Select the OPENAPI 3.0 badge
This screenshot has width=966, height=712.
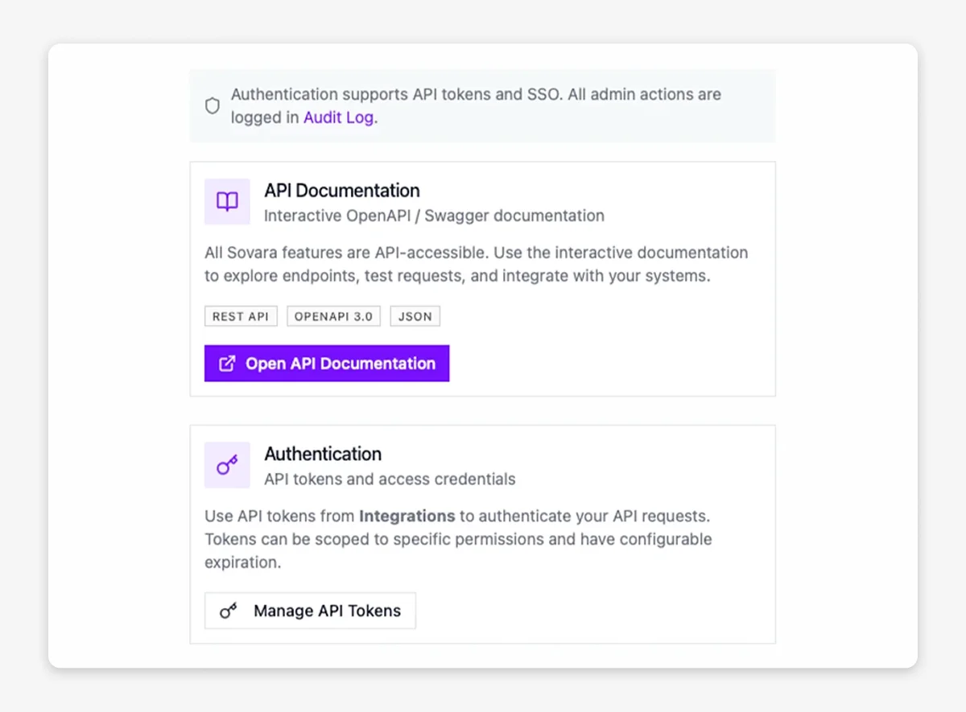coord(333,316)
